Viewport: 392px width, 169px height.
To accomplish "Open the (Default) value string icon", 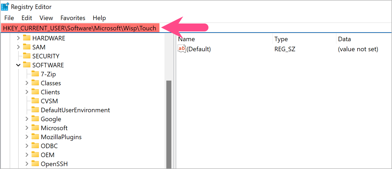I will [181, 49].
